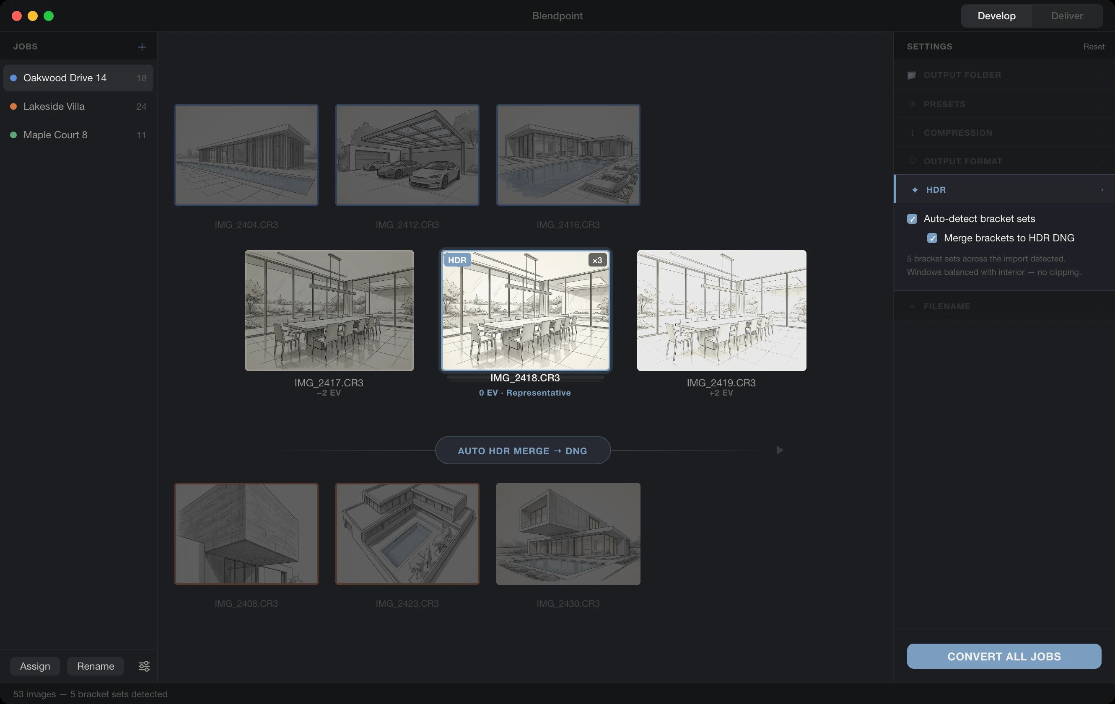The height and width of the screenshot is (704, 1115).
Task: Click the filename label IMG_2430.CR3
Action: click(x=568, y=603)
